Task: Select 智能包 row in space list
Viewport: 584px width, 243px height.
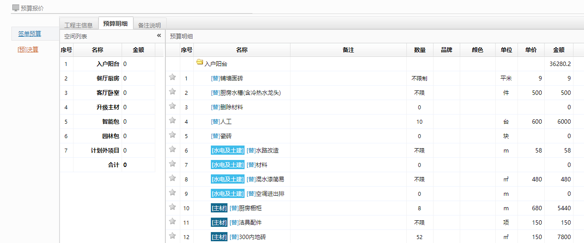Action: [110, 122]
